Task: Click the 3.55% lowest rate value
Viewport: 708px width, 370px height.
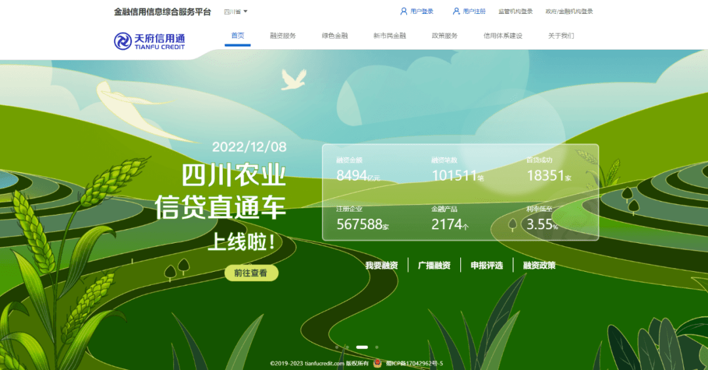Action: [542, 224]
